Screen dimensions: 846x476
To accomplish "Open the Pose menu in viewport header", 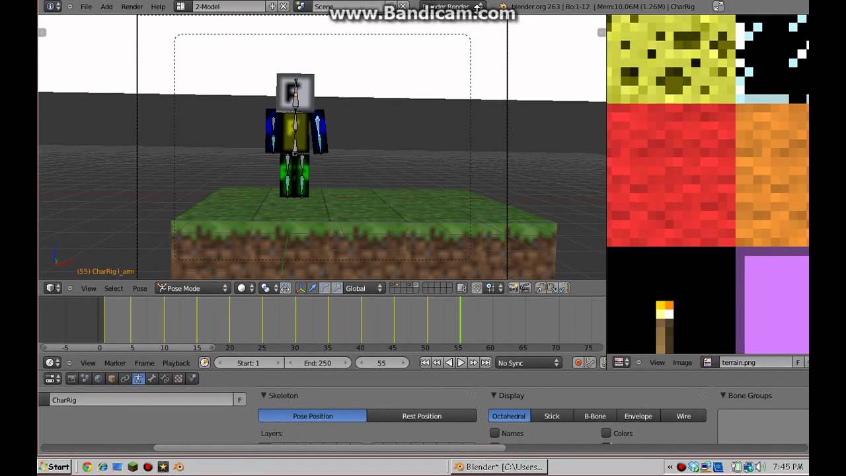I will [140, 288].
